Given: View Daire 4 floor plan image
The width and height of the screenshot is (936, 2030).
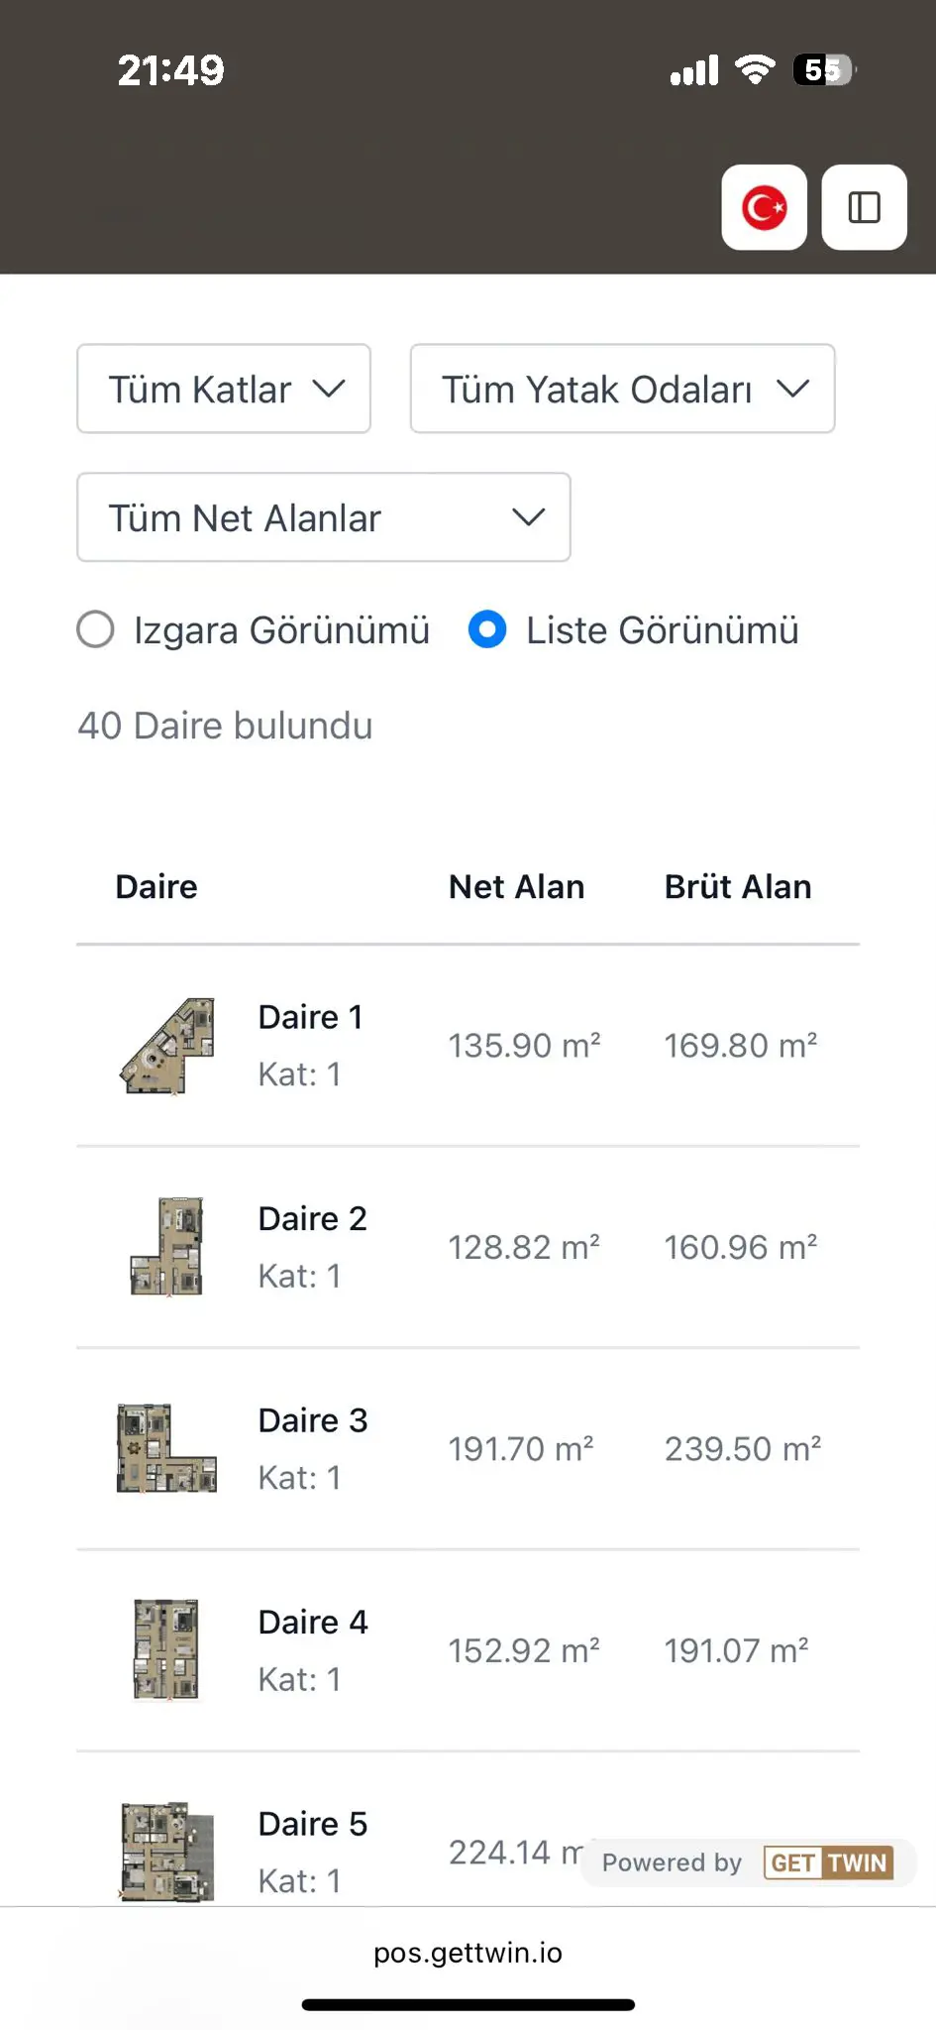Looking at the screenshot, I should (167, 1650).
